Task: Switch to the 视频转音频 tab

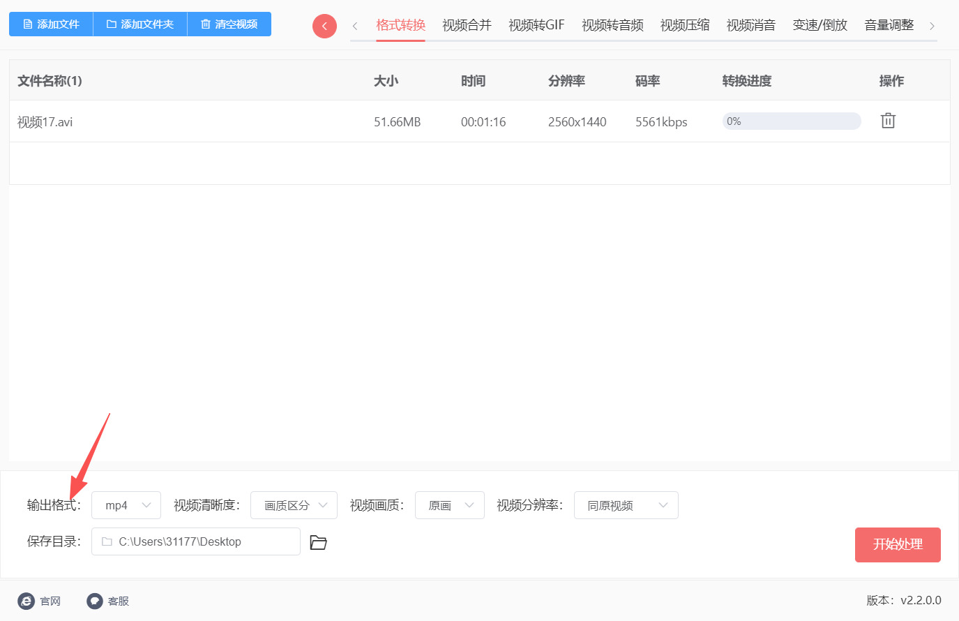Action: click(x=612, y=25)
